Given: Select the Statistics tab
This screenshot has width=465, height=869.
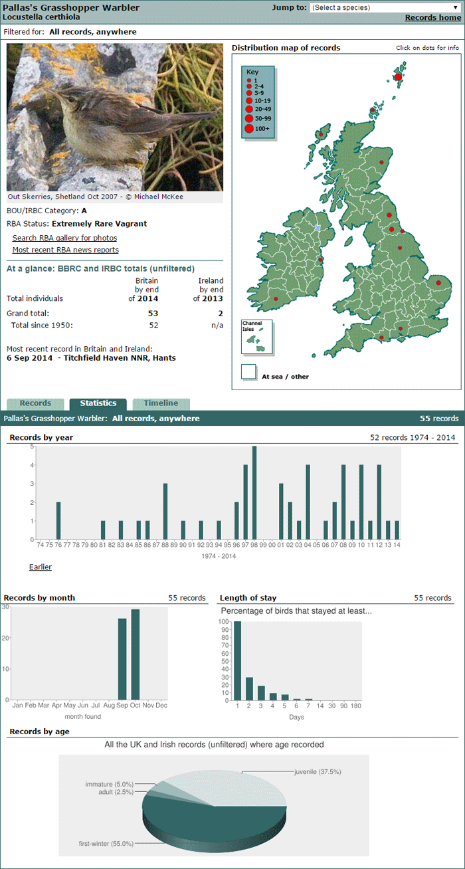Looking at the screenshot, I should tap(98, 403).
